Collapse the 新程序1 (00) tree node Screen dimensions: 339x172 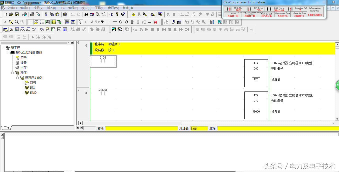18,77
